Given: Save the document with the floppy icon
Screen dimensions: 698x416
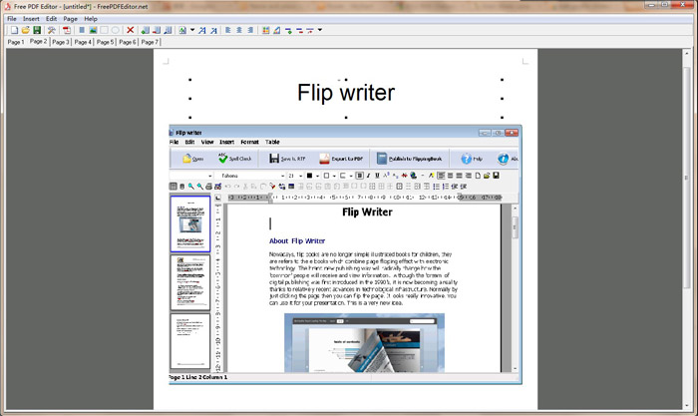Looking at the screenshot, I should [x=37, y=30].
